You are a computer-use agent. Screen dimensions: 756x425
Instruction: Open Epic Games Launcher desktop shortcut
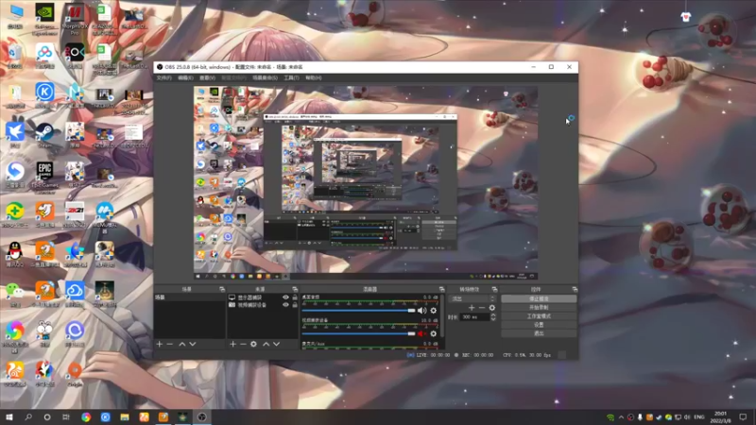44,177
